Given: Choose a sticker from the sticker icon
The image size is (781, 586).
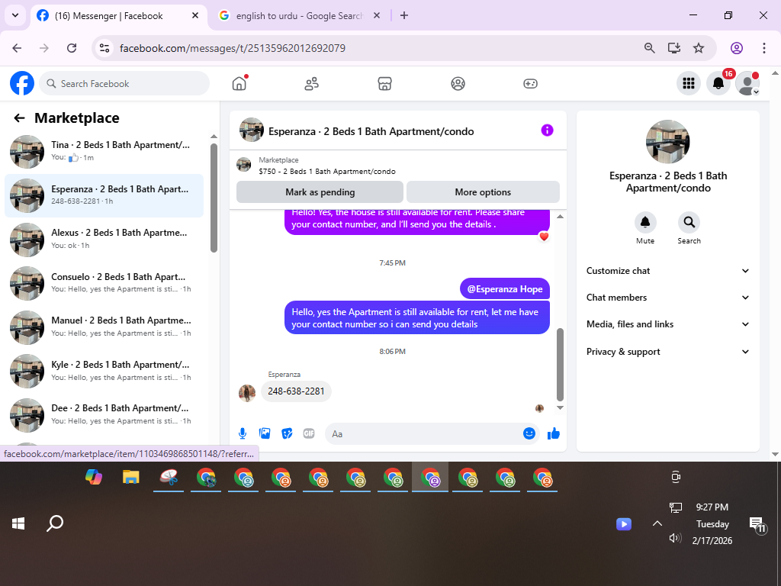Looking at the screenshot, I should coord(287,433).
